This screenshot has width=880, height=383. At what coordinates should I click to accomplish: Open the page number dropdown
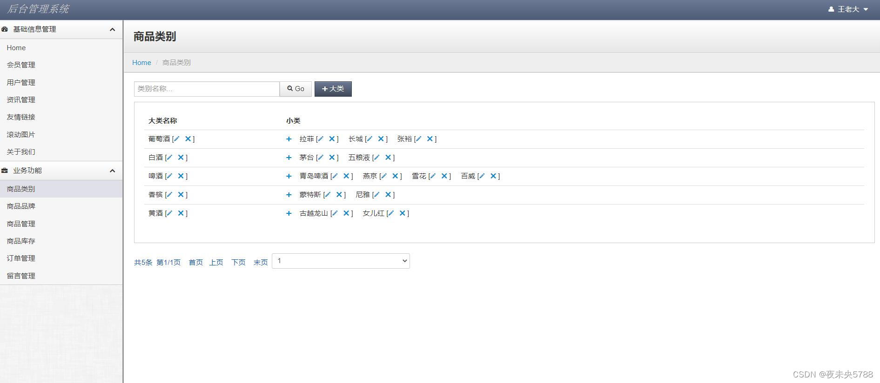coord(341,261)
